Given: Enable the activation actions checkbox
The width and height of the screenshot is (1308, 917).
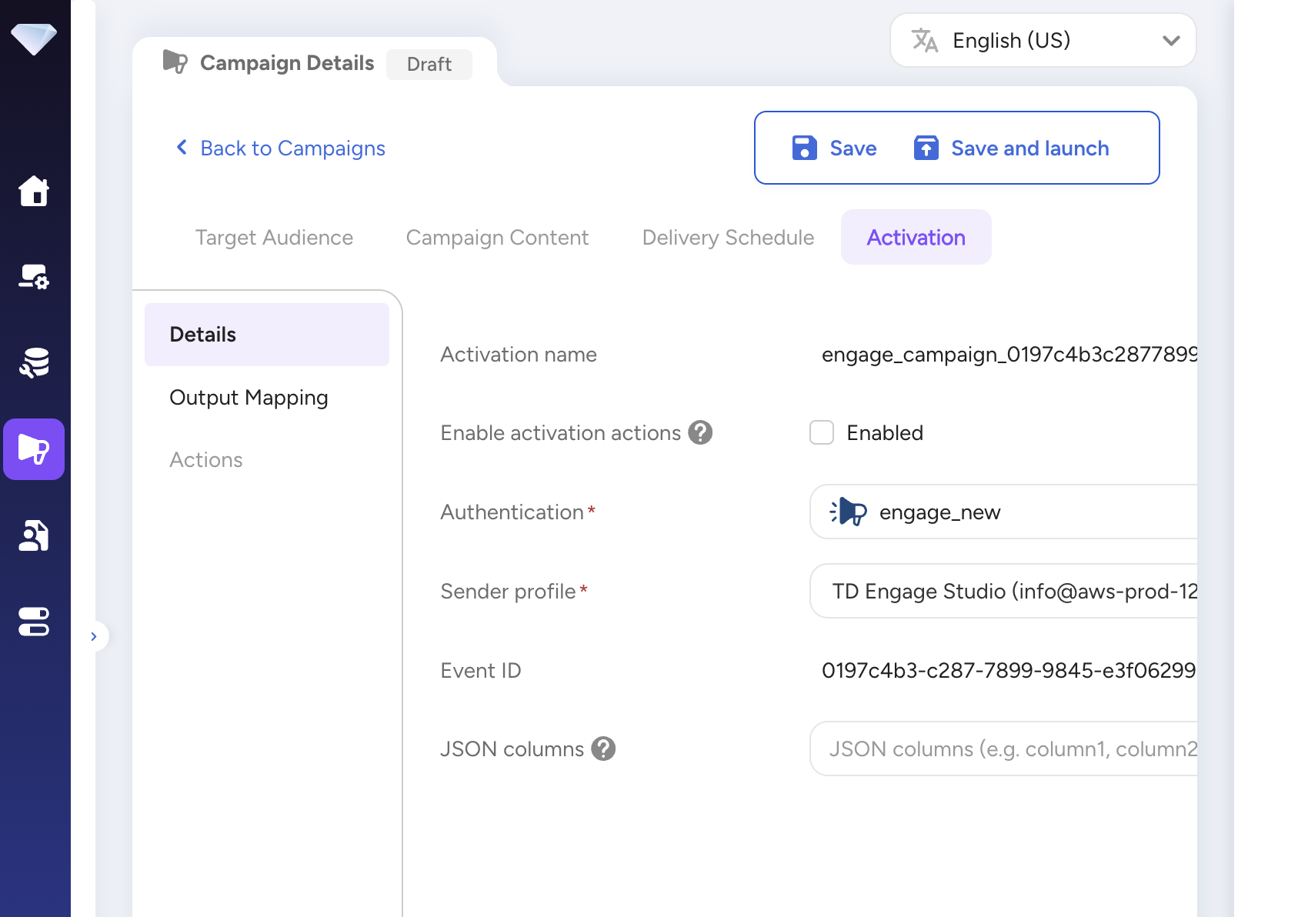Looking at the screenshot, I should click(x=821, y=432).
